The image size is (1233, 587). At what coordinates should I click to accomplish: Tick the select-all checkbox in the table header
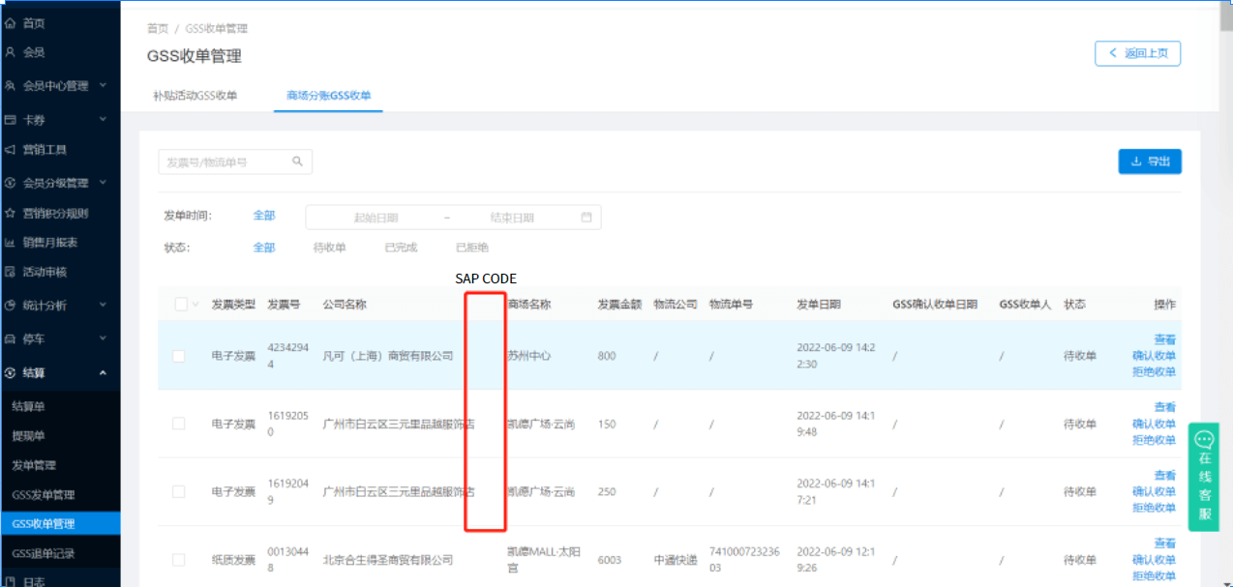point(181,305)
